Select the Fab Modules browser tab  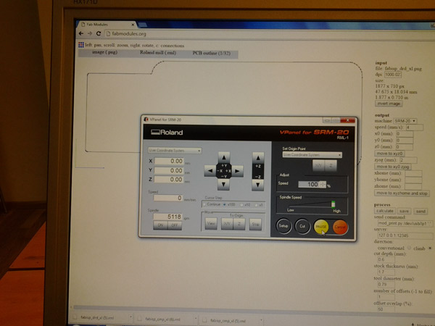[107, 25]
